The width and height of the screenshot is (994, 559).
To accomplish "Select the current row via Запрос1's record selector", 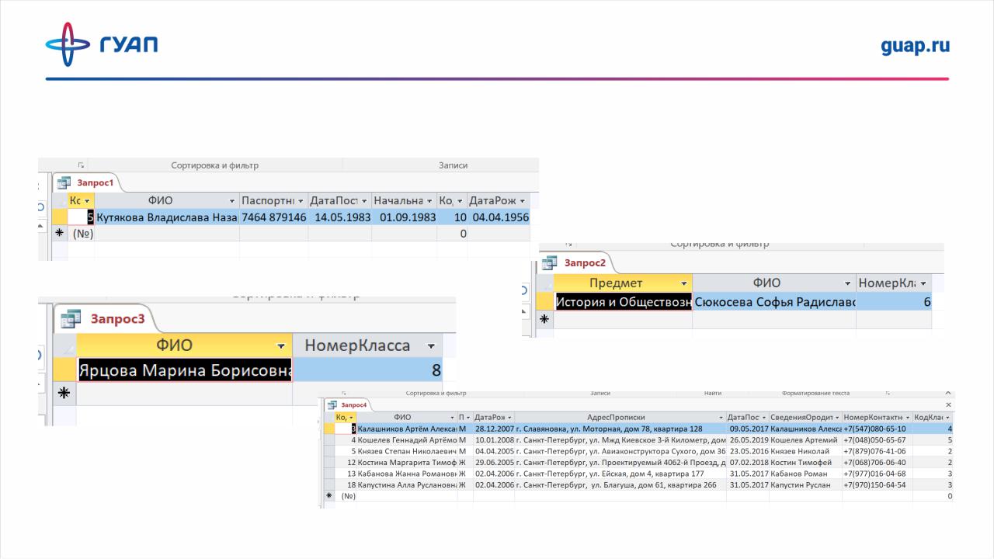I will [x=59, y=217].
